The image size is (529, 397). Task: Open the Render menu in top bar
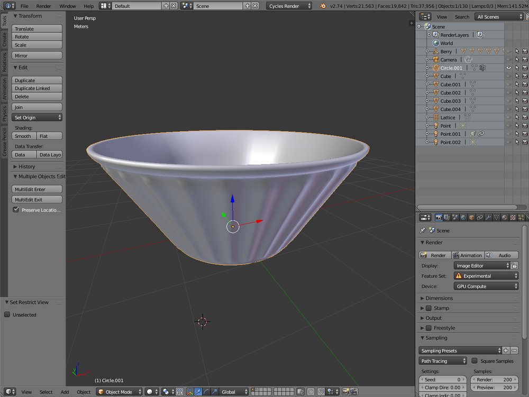point(44,6)
